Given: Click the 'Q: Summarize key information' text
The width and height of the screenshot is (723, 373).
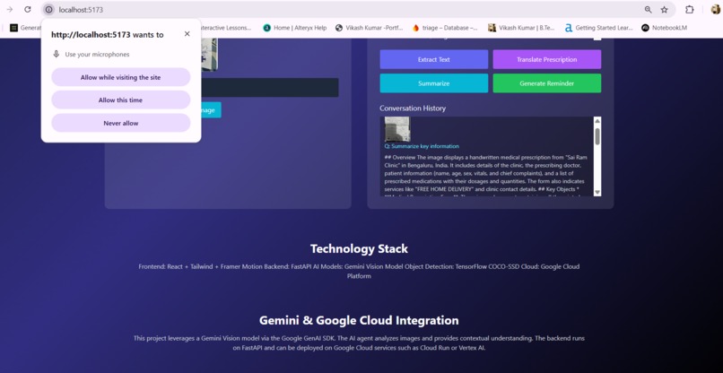Looking at the screenshot, I should tap(422, 146).
